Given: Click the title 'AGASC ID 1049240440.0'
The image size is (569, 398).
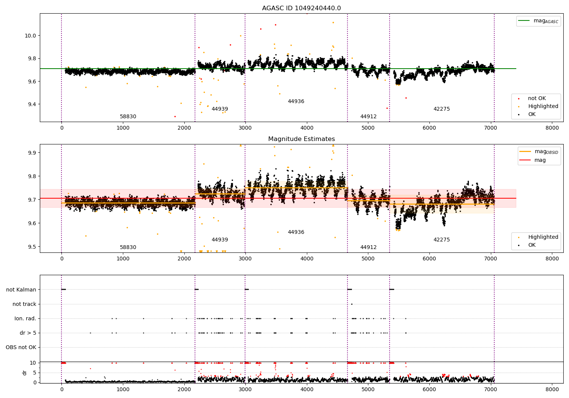Looking at the screenshot, I should pyautogui.click(x=302, y=8).
